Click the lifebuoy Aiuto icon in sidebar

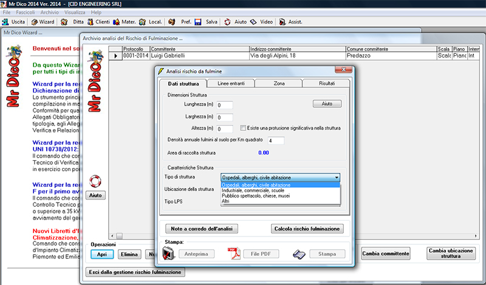(x=95, y=181)
